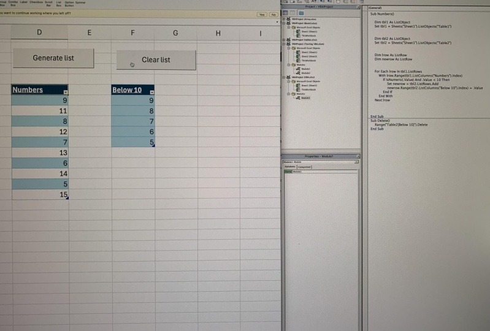
Task: Select the cell with 11 in Numbers
Action: [40, 111]
